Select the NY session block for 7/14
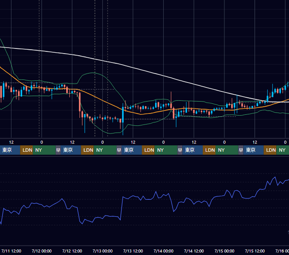 (x=227, y=150)
